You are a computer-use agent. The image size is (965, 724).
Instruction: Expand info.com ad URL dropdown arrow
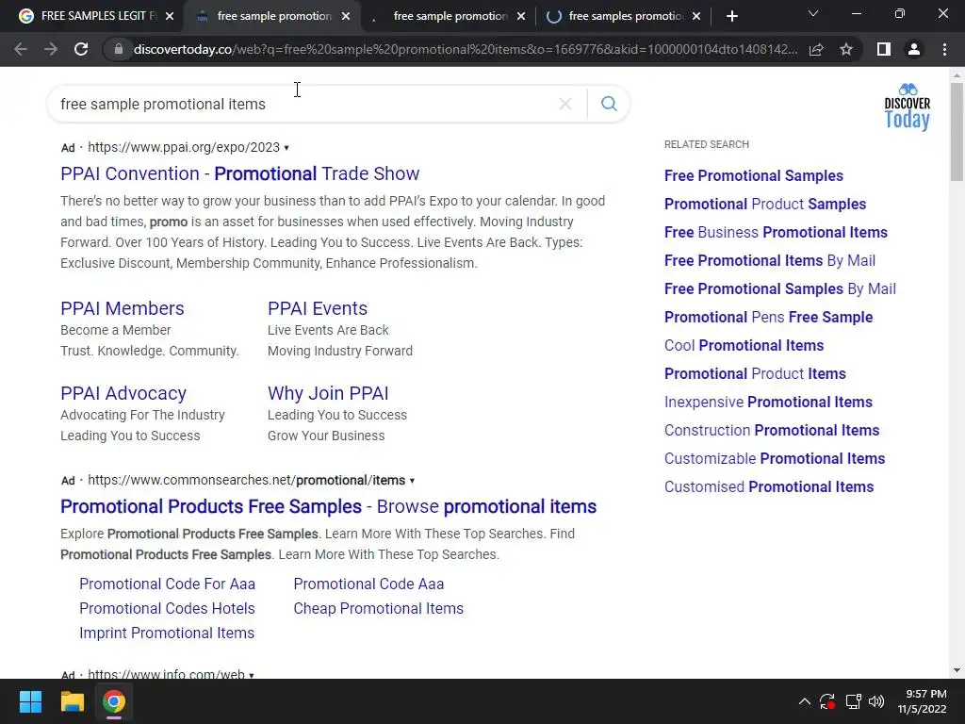(x=251, y=675)
